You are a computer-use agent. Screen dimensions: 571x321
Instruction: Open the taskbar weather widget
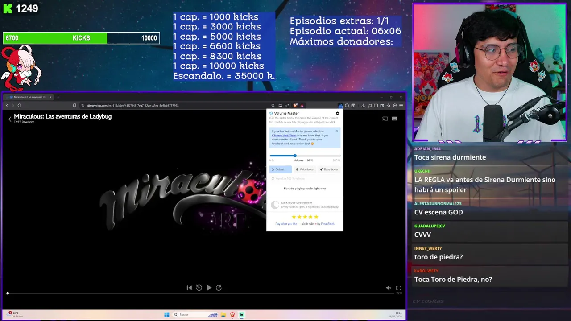point(16,314)
